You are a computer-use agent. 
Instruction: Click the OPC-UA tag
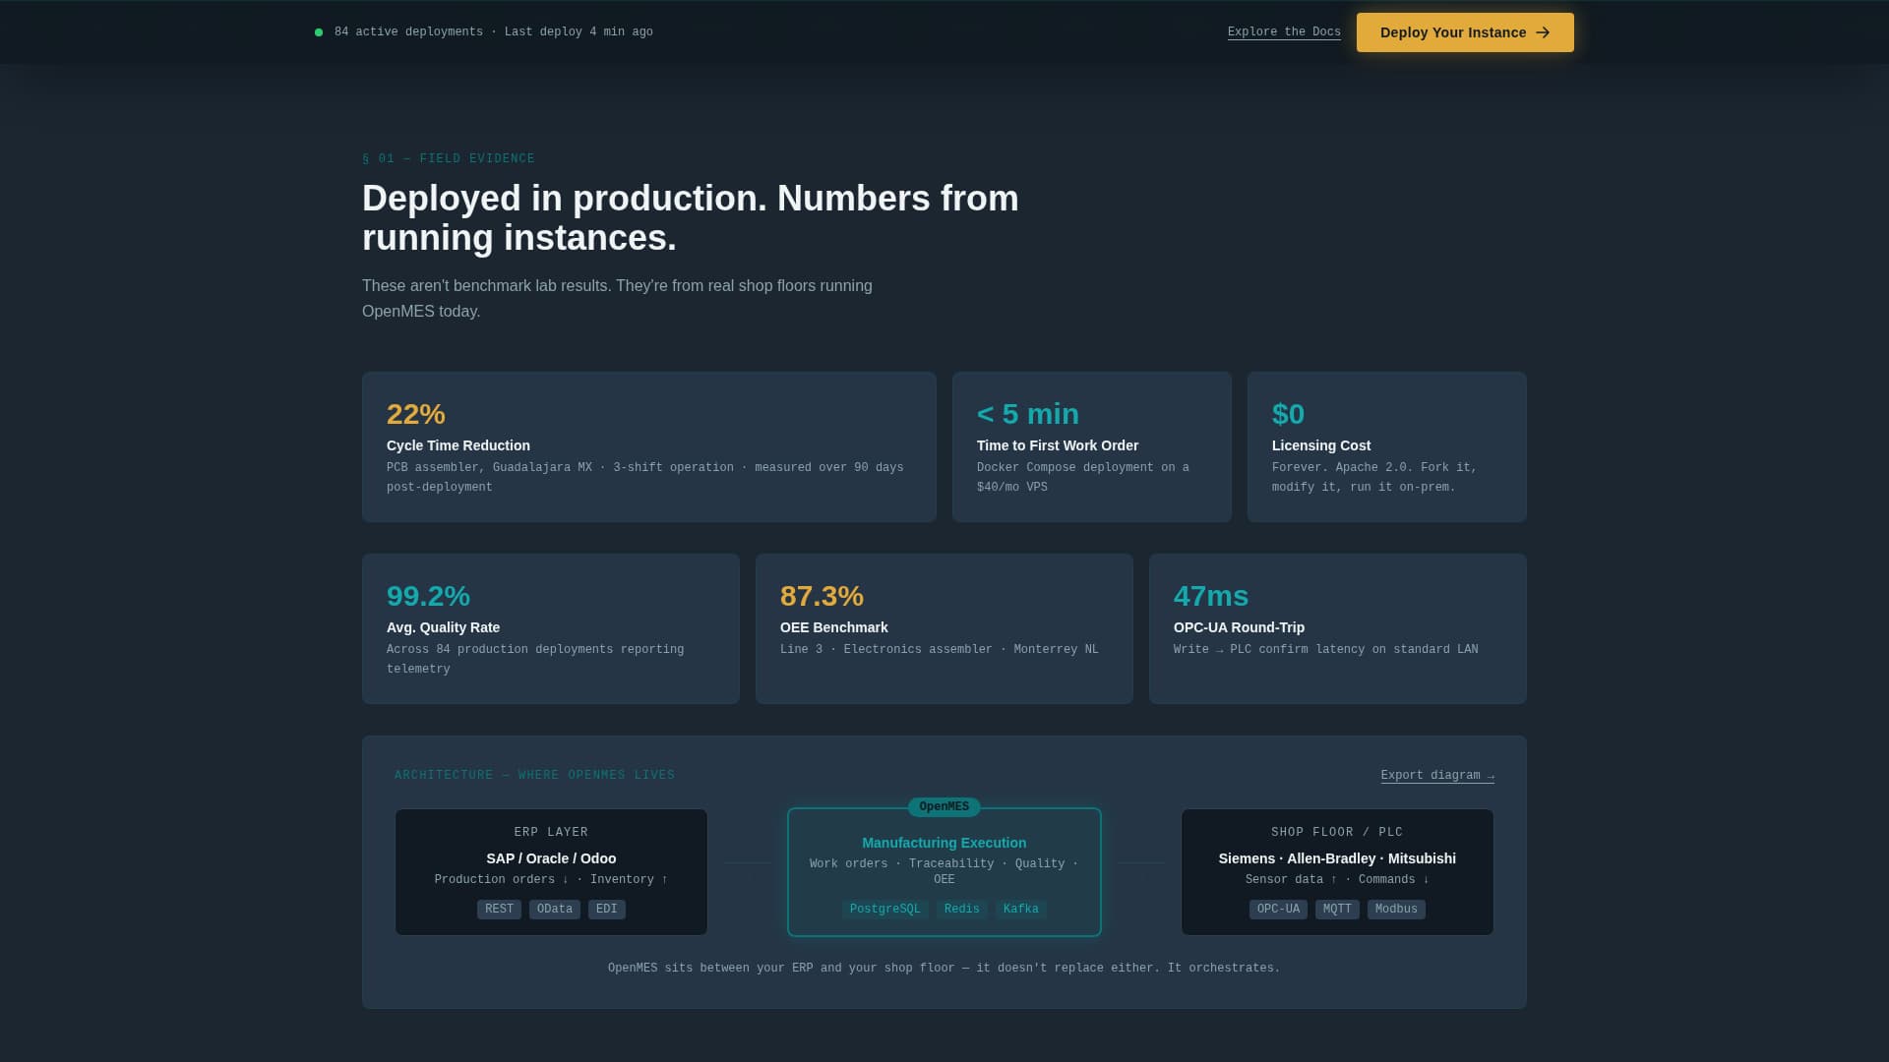pyautogui.click(x=1278, y=910)
